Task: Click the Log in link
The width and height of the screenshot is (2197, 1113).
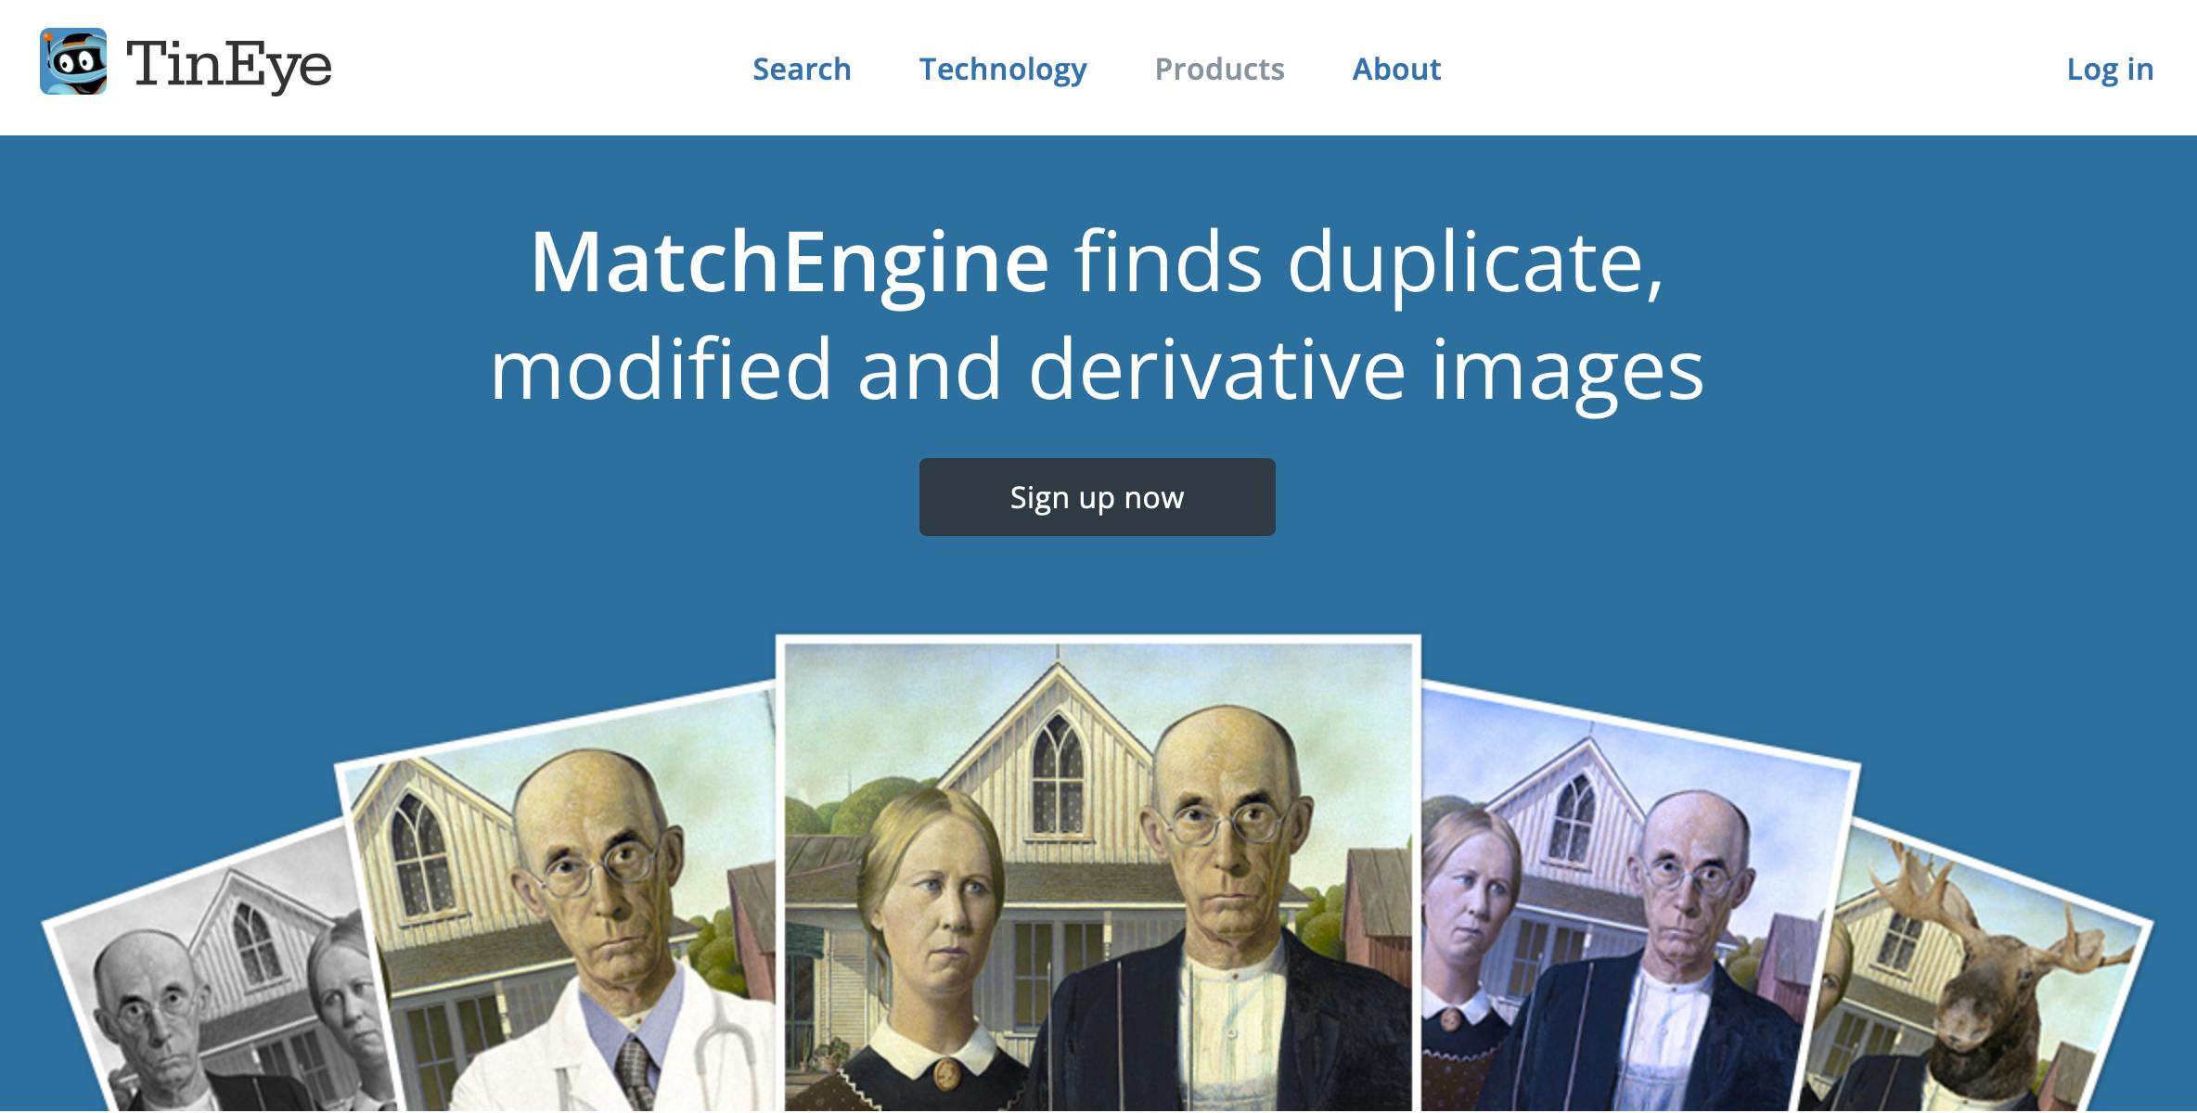Action: 2110,70
